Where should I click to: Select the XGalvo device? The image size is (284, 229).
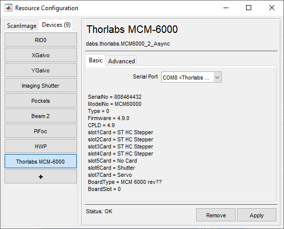[40, 55]
